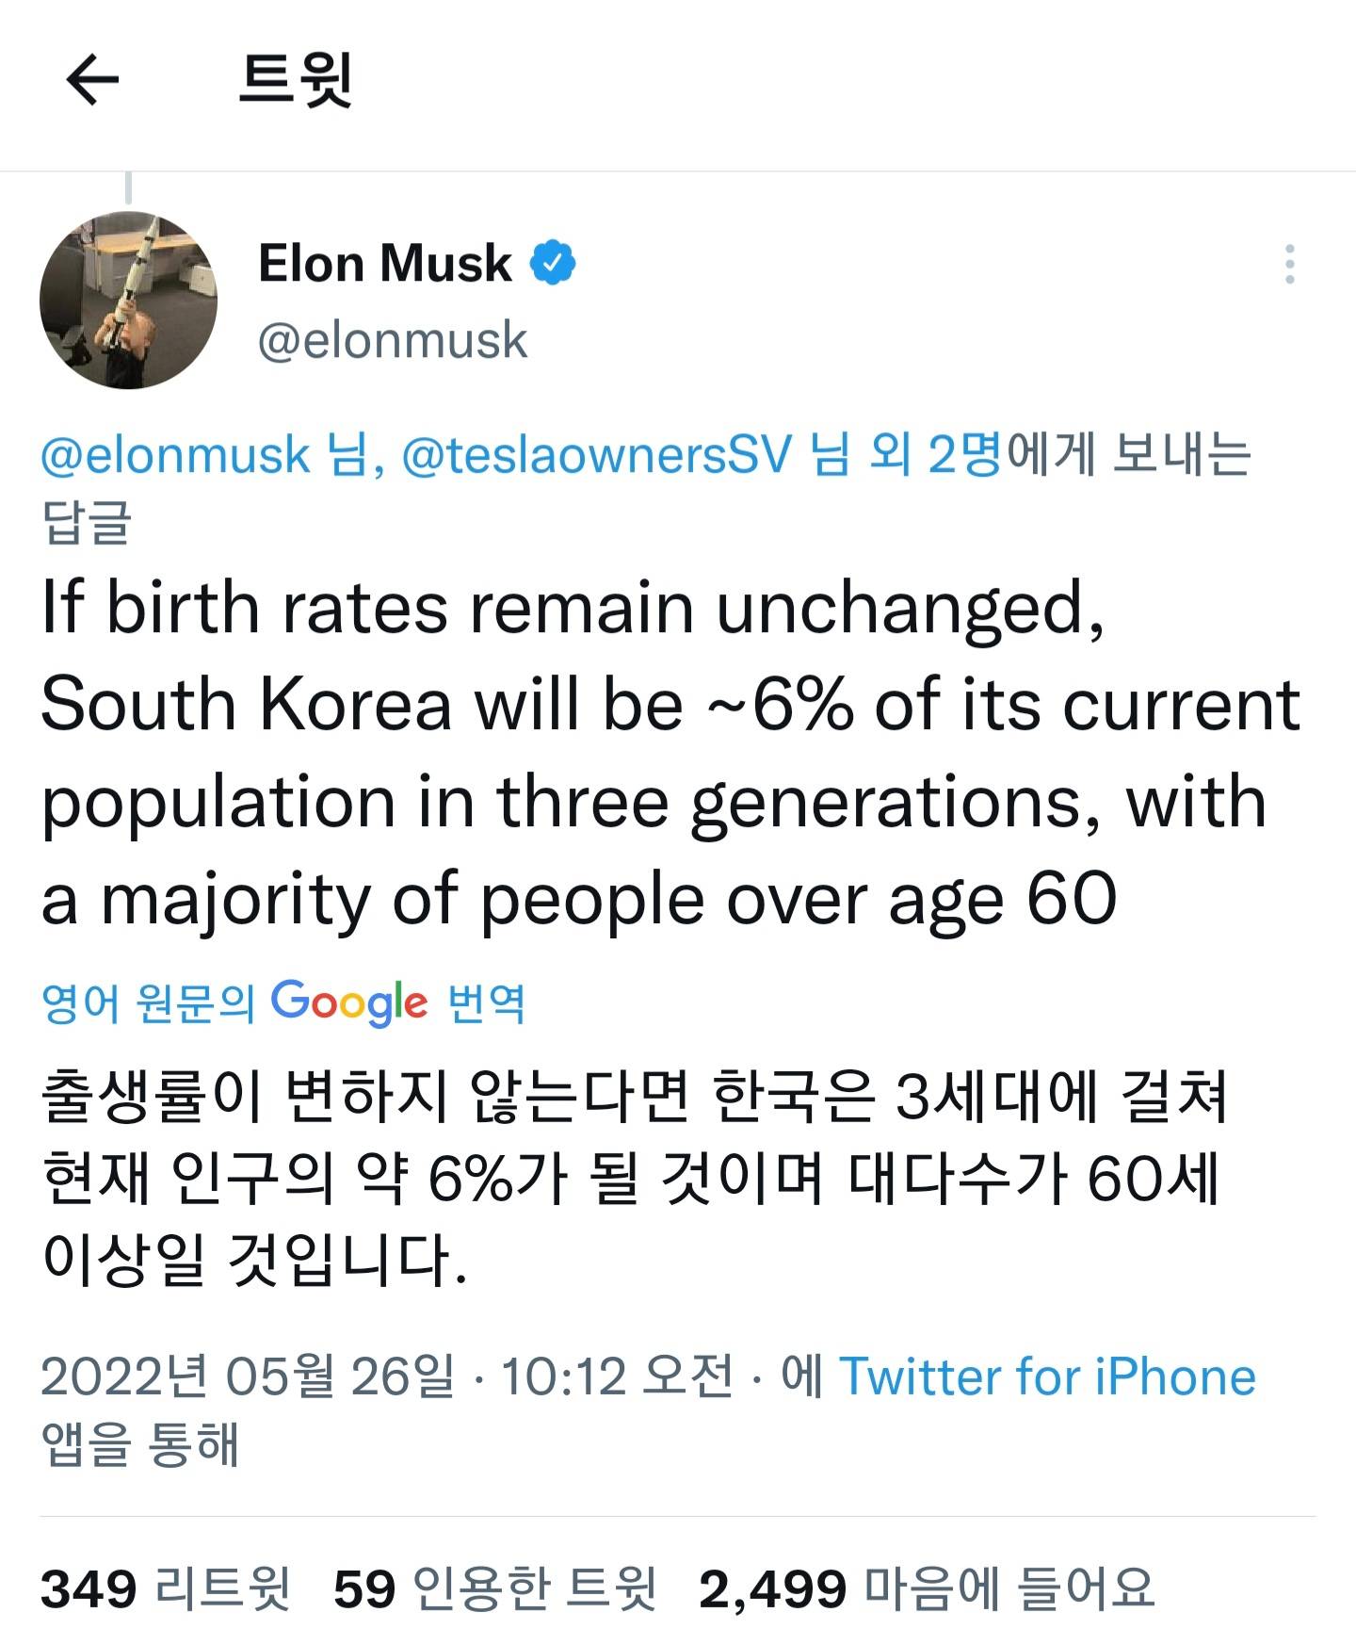Tap the back arrow icon
This screenshot has height=1645, width=1356.
tap(92, 79)
